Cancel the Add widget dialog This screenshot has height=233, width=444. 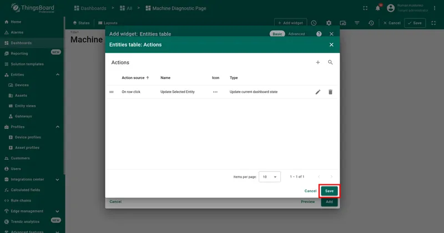[x=115, y=201]
